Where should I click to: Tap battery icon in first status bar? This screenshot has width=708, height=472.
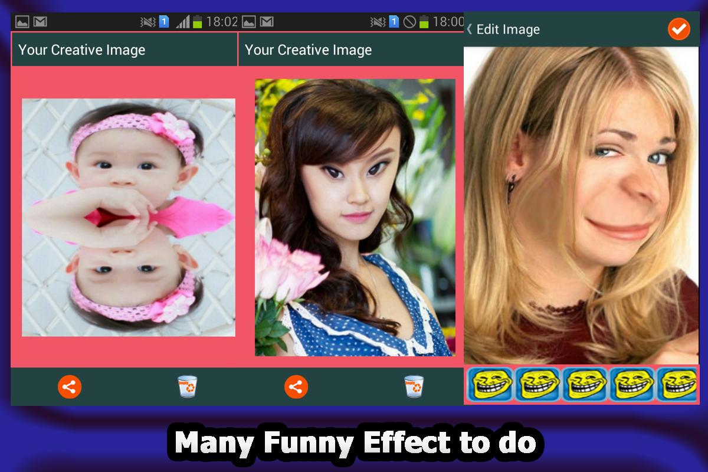[197, 22]
